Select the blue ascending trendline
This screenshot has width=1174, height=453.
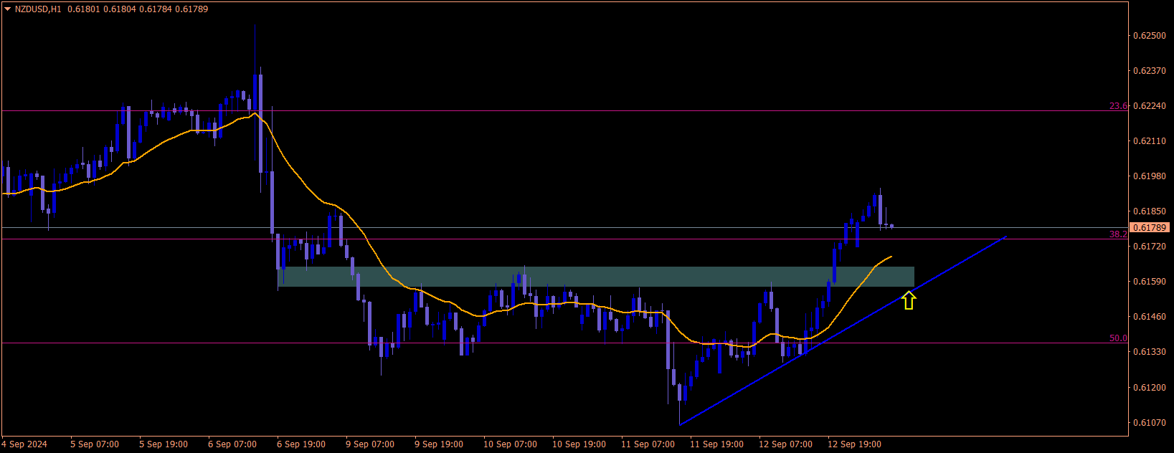click(x=843, y=330)
